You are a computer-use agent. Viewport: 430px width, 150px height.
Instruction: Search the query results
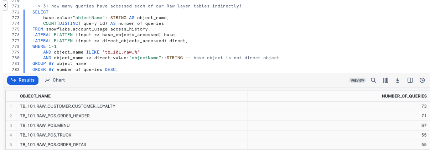(x=373, y=80)
